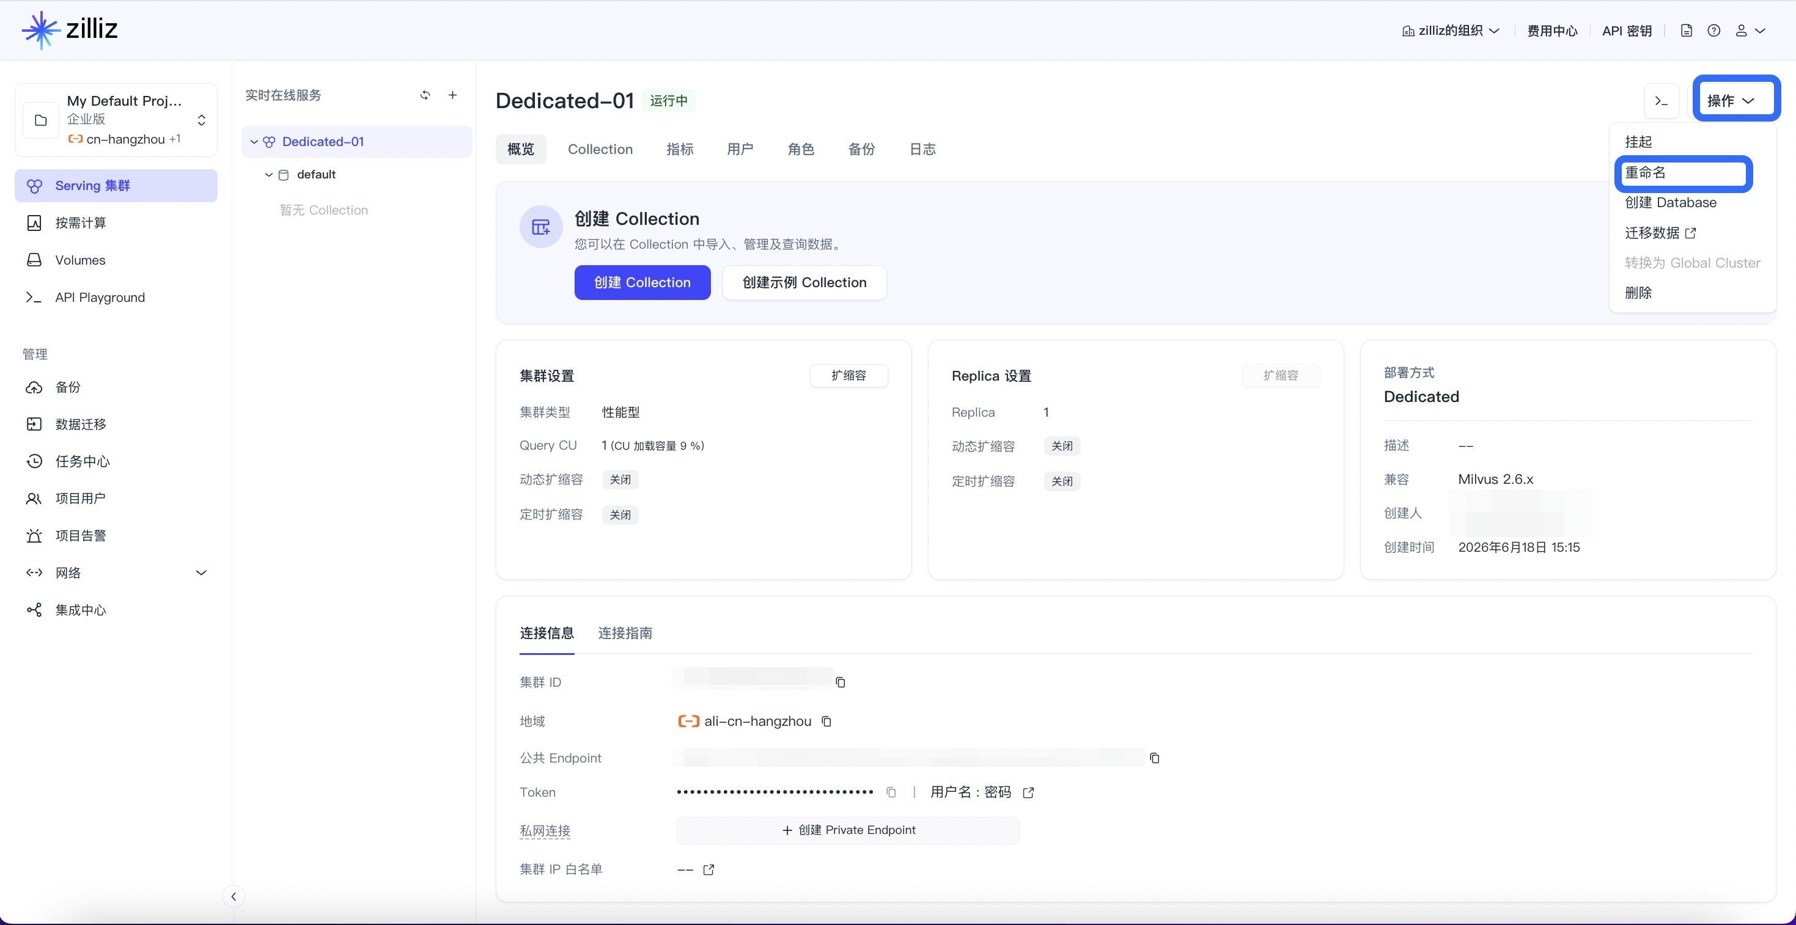Open Volumes in sidebar
Viewport: 1796px width, 925px height.
(x=116, y=260)
